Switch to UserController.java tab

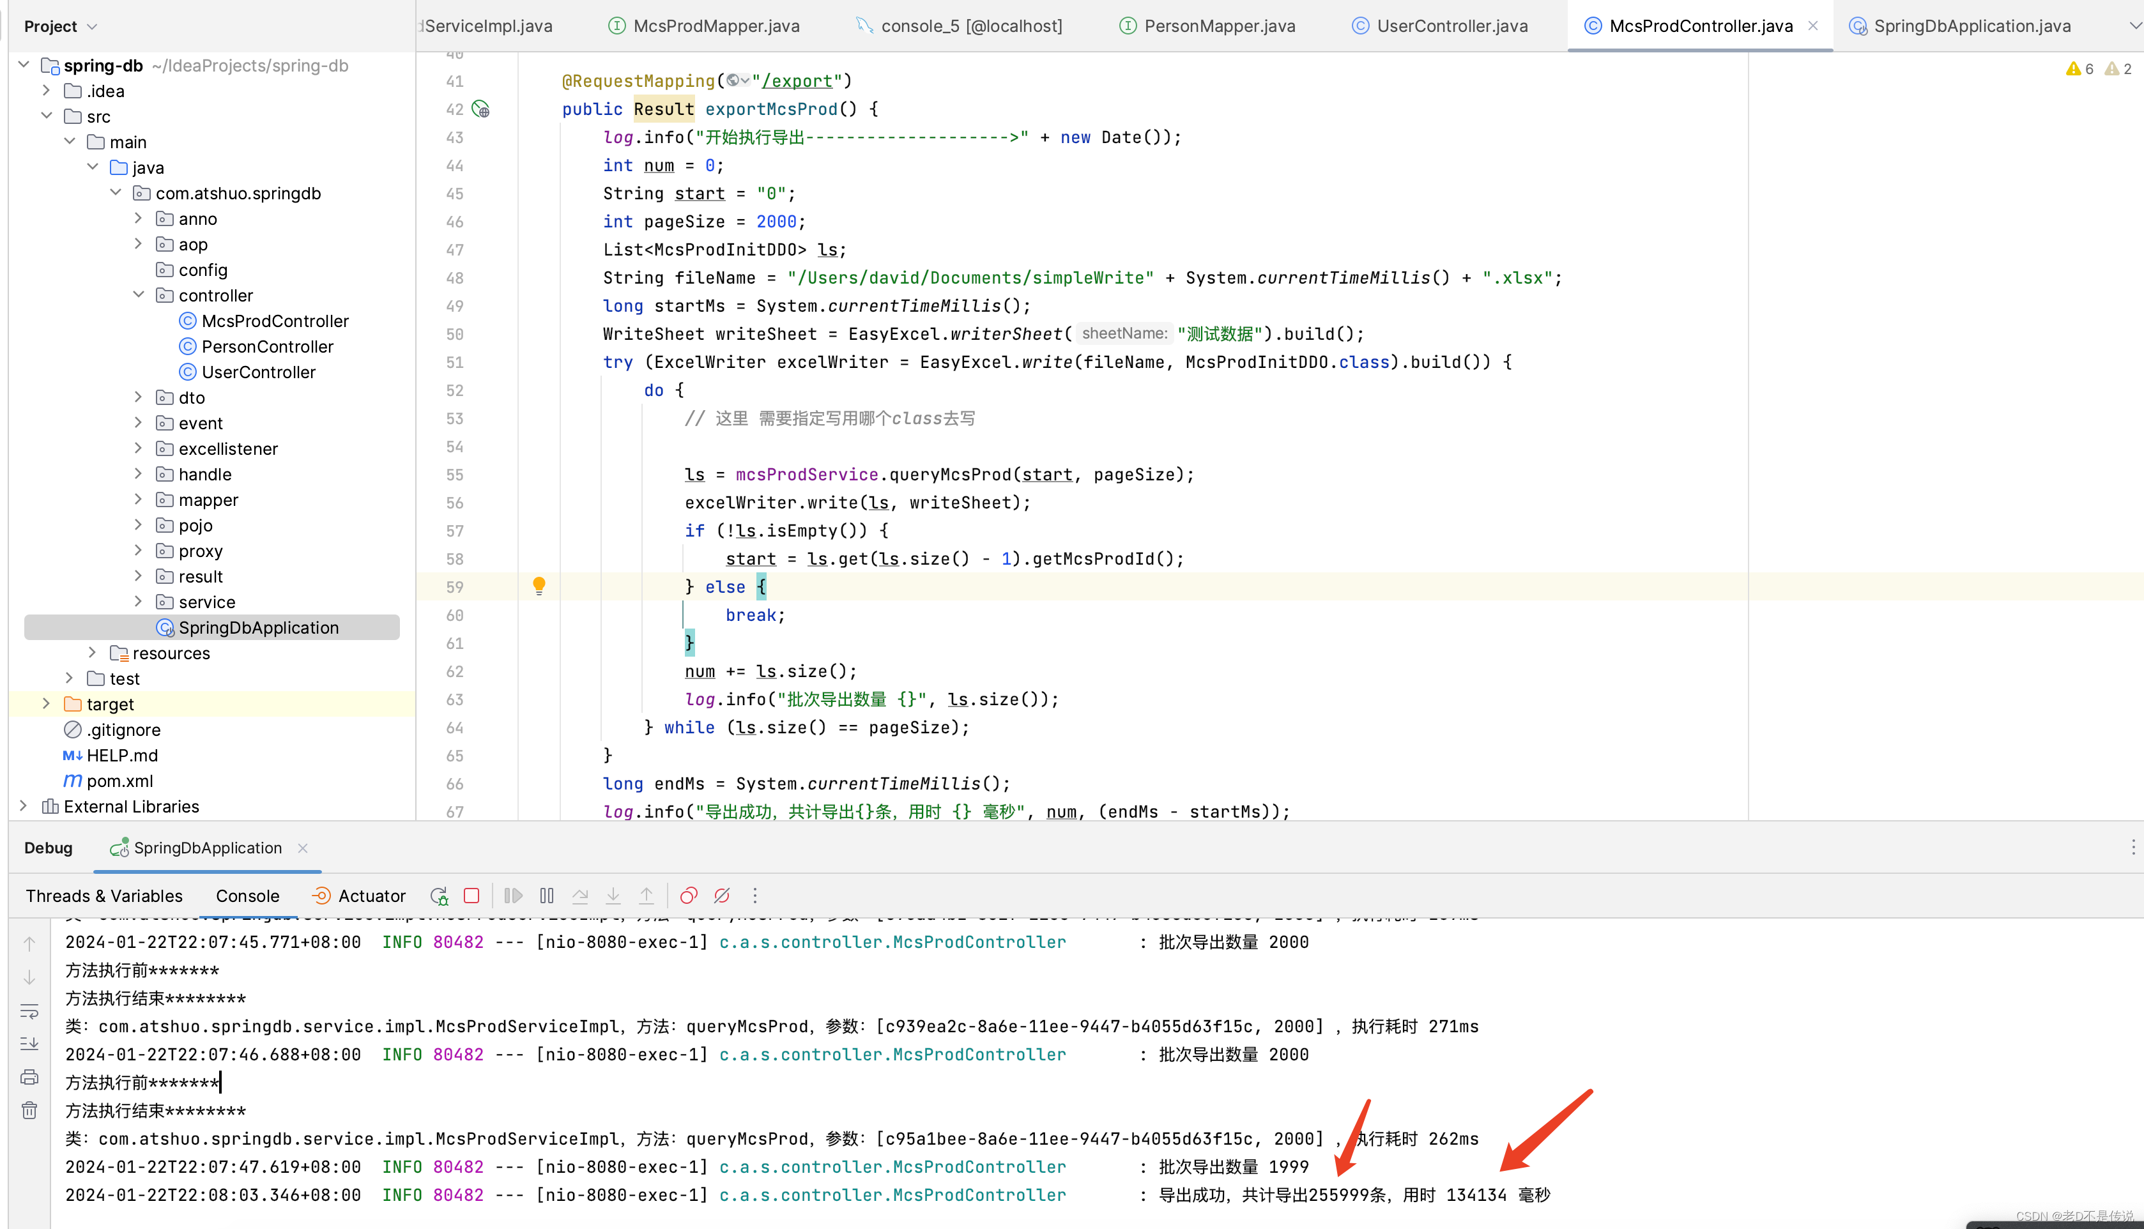click(x=1451, y=26)
